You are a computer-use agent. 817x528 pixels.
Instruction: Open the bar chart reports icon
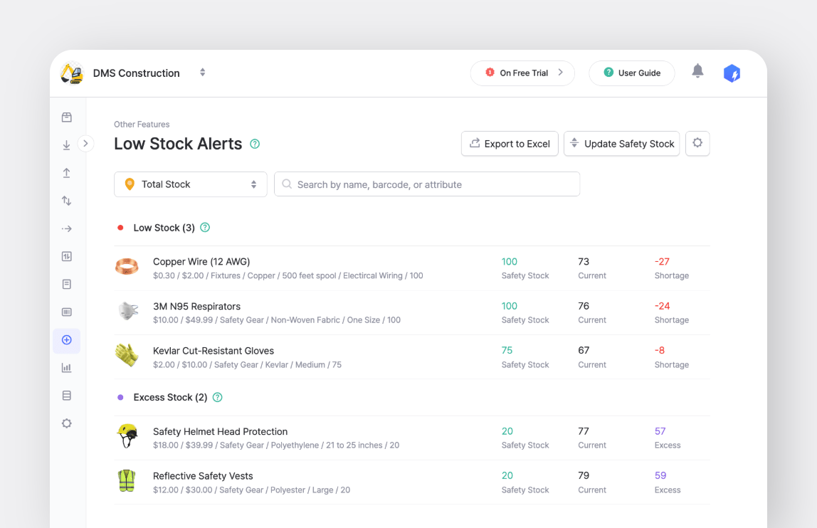point(66,367)
